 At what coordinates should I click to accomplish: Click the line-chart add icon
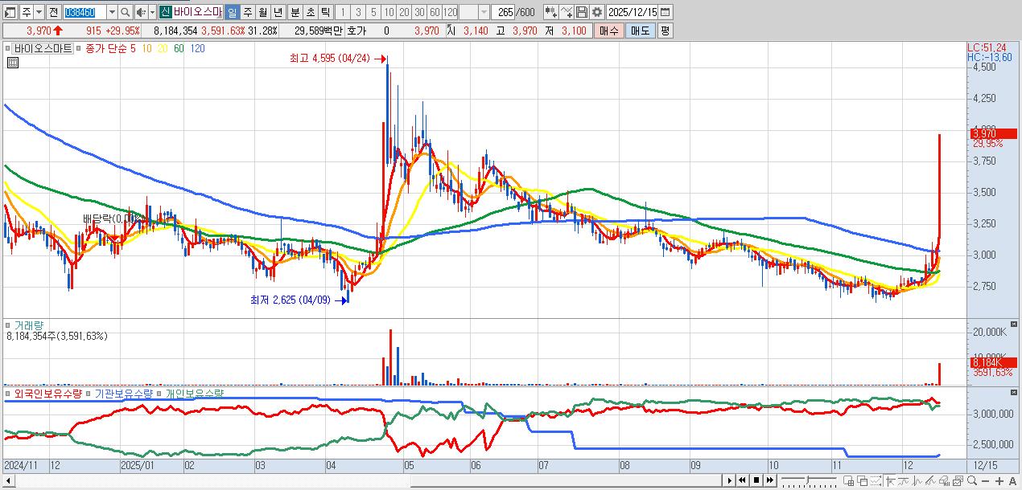pyautogui.click(x=567, y=12)
